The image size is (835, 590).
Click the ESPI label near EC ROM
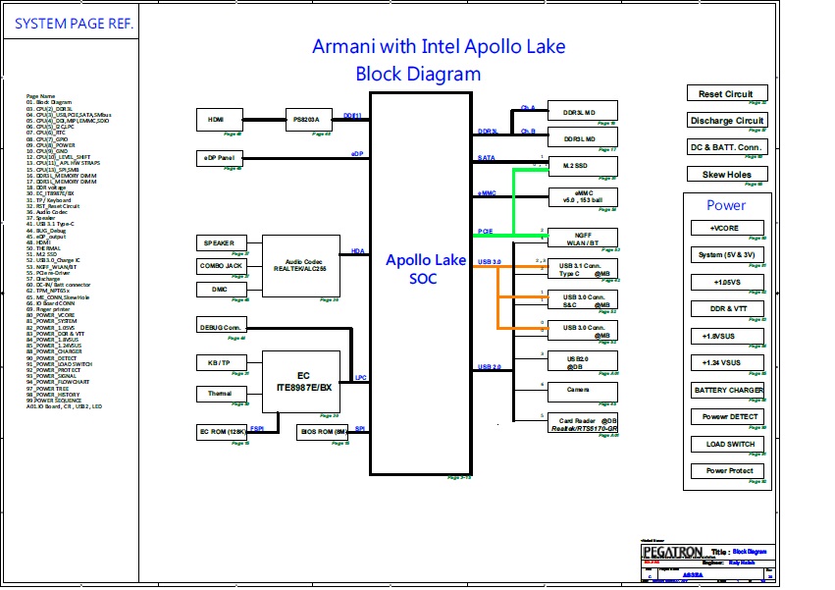[257, 428]
